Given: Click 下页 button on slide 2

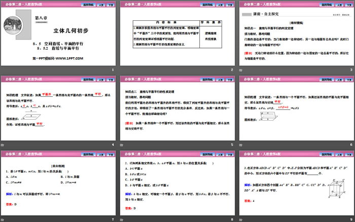Looking at the screenshot, I should [230, 5].
